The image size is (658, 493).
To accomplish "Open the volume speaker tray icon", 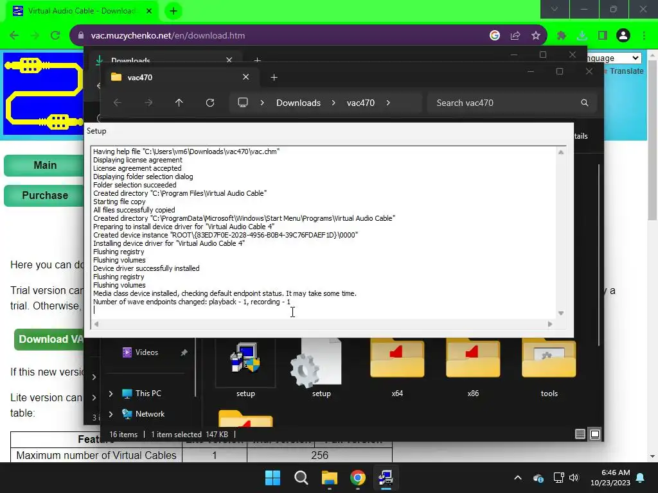I will [x=574, y=478].
